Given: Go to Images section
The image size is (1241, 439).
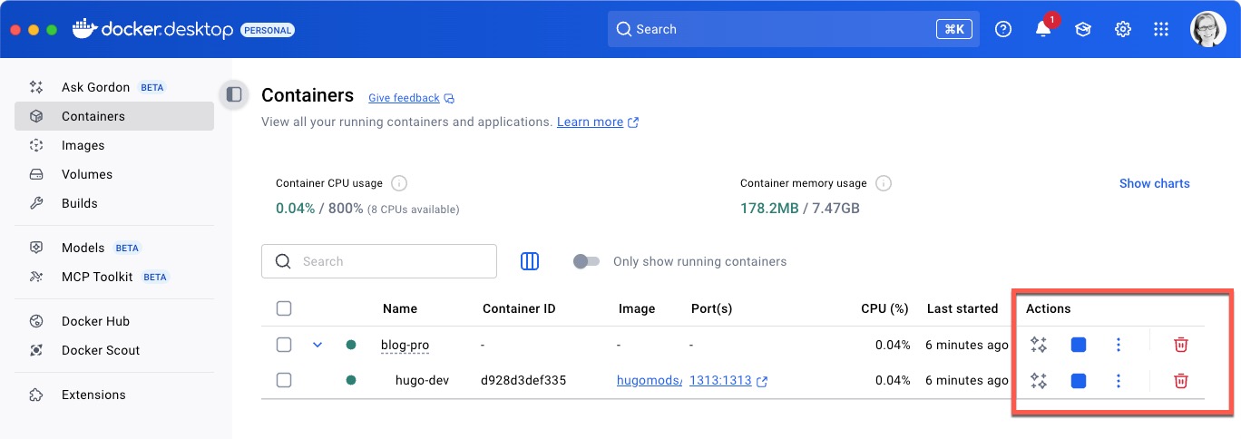Looking at the screenshot, I should tap(114, 145).
